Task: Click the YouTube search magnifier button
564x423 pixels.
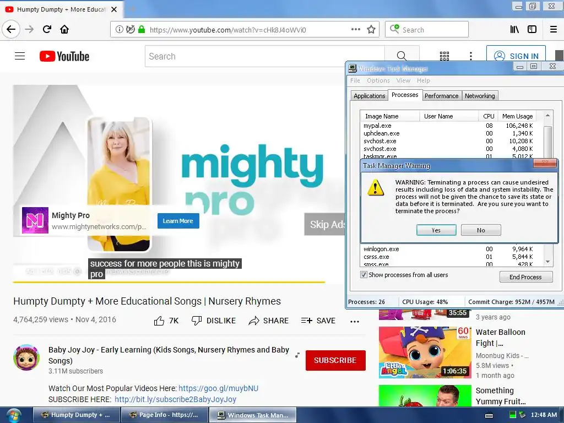Action: click(402, 56)
